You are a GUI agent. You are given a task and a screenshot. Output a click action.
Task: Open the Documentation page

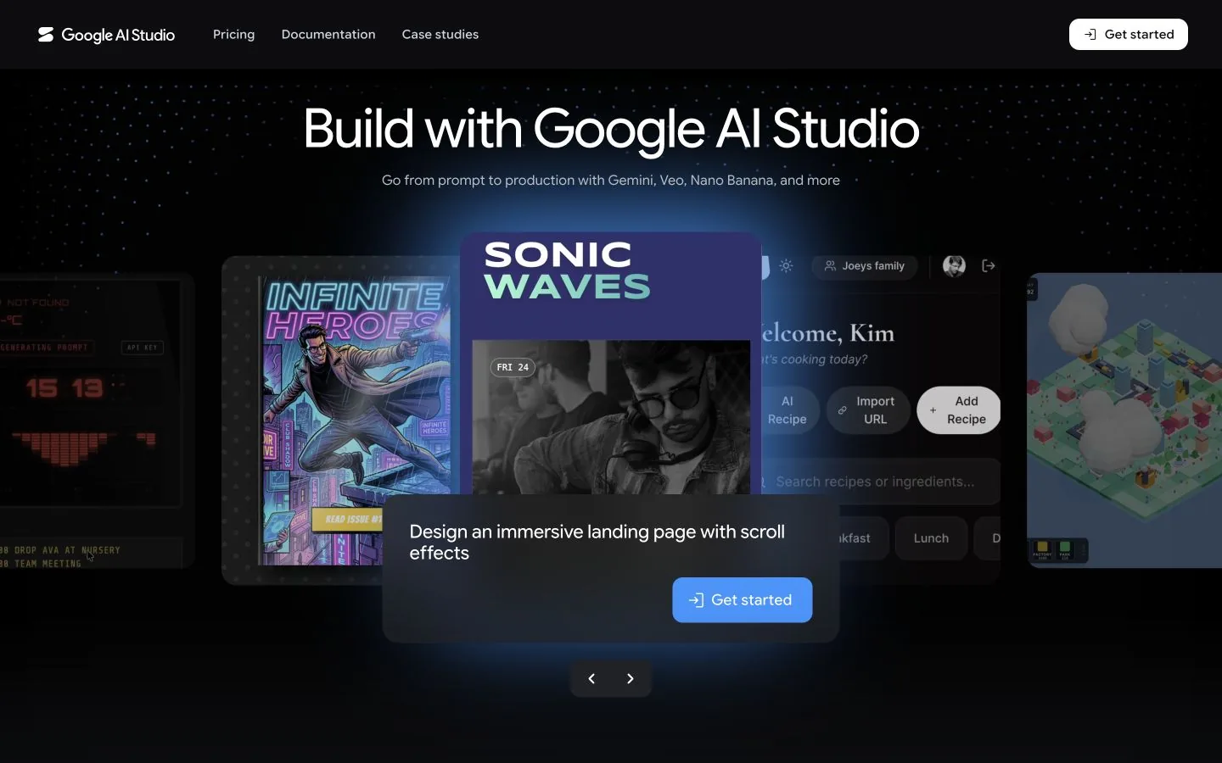(328, 35)
